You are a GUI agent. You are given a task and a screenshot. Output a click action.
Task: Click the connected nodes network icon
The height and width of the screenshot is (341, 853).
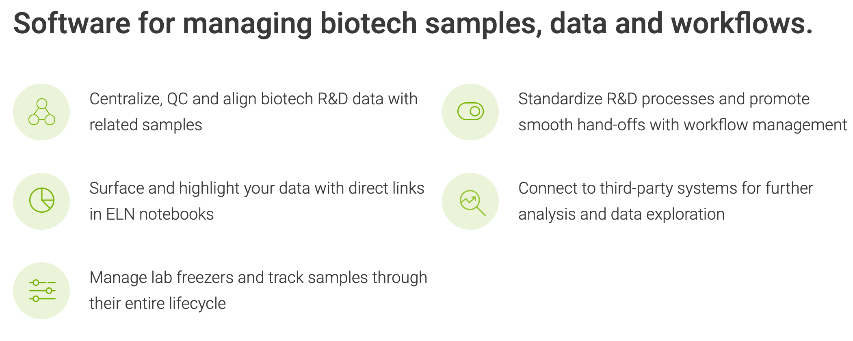coord(41,112)
